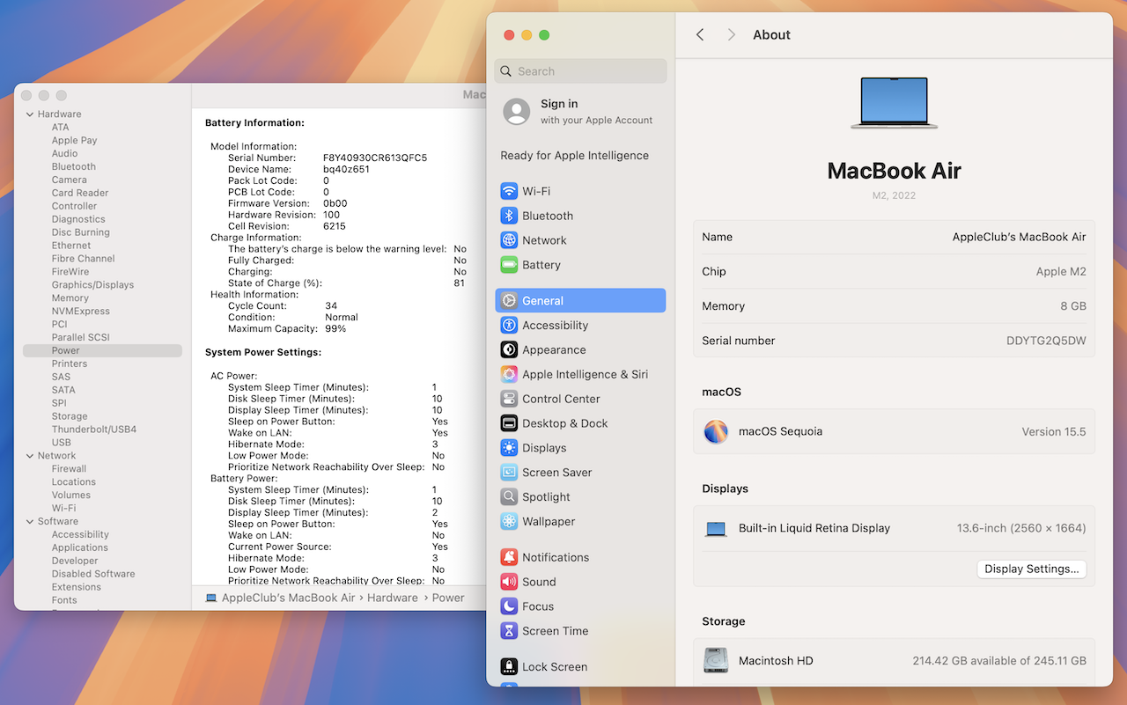The image size is (1127, 705).
Task: Click the State of Charge (%) row
Action: point(347,283)
